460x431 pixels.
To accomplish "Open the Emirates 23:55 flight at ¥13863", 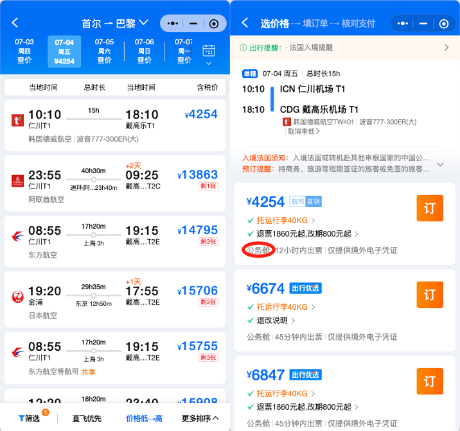I will pyautogui.click(x=115, y=183).
